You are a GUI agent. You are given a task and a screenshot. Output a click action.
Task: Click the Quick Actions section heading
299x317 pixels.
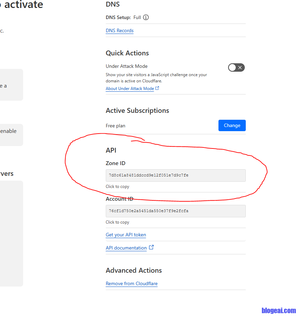click(x=127, y=53)
